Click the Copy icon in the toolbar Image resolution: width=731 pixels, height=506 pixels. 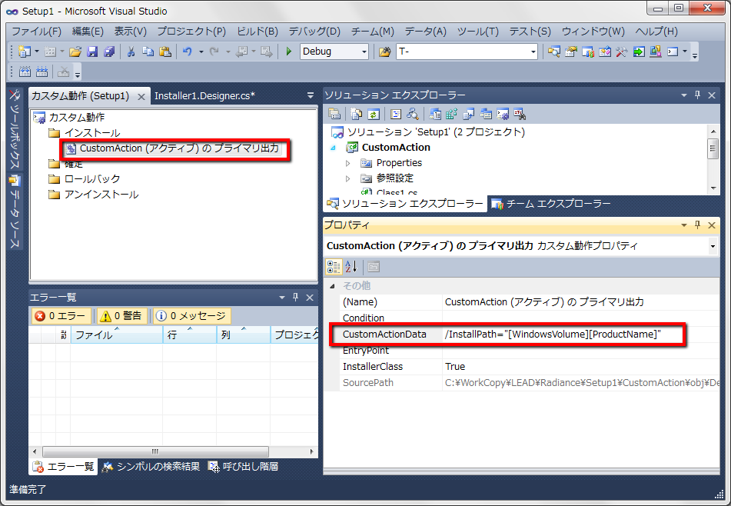pyautogui.click(x=148, y=52)
